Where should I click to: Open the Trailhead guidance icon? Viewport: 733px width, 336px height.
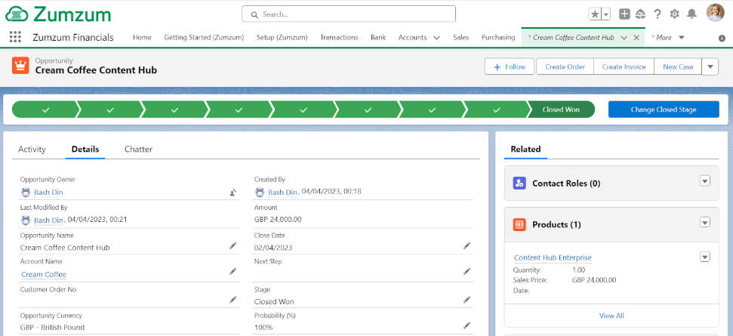(641, 14)
